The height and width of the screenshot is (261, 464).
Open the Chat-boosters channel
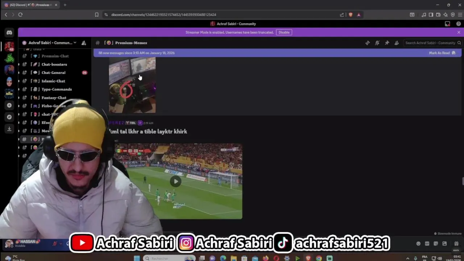click(54, 65)
